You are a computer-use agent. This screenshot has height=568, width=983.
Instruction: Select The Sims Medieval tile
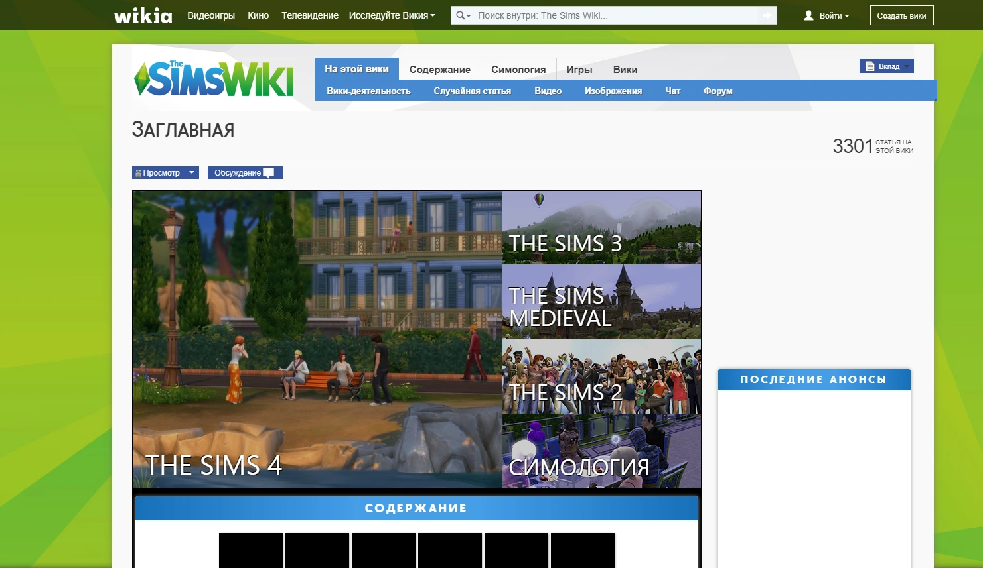click(601, 302)
